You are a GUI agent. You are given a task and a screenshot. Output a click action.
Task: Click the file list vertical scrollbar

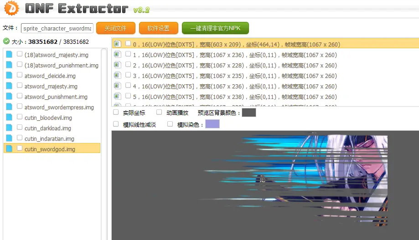pos(104,144)
